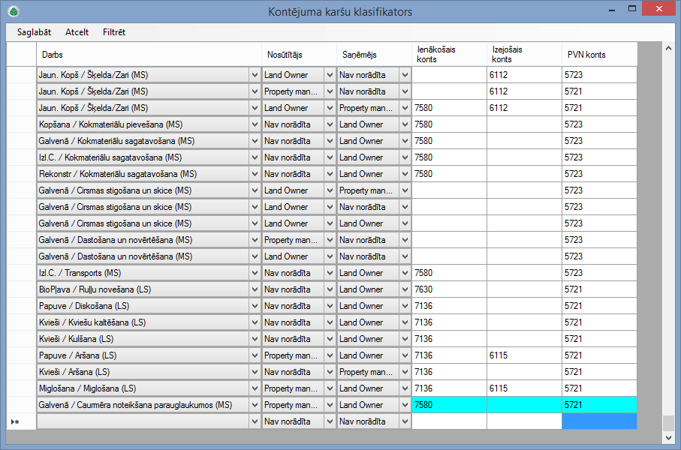Select Ienākošais konts cell with 7630
This screenshot has height=450, width=681.
coord(449,289)
